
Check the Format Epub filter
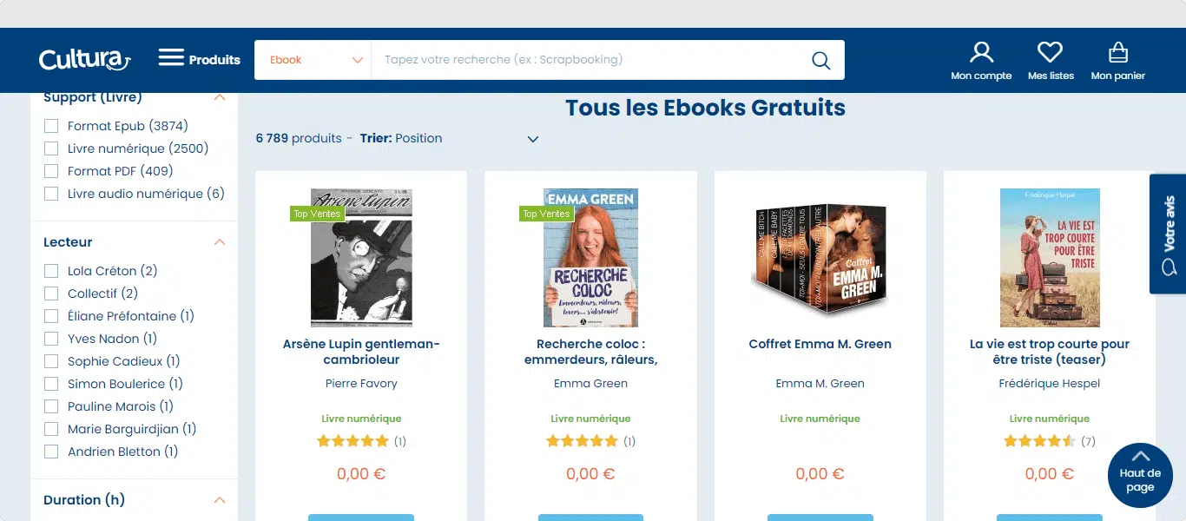click(51, 126)
